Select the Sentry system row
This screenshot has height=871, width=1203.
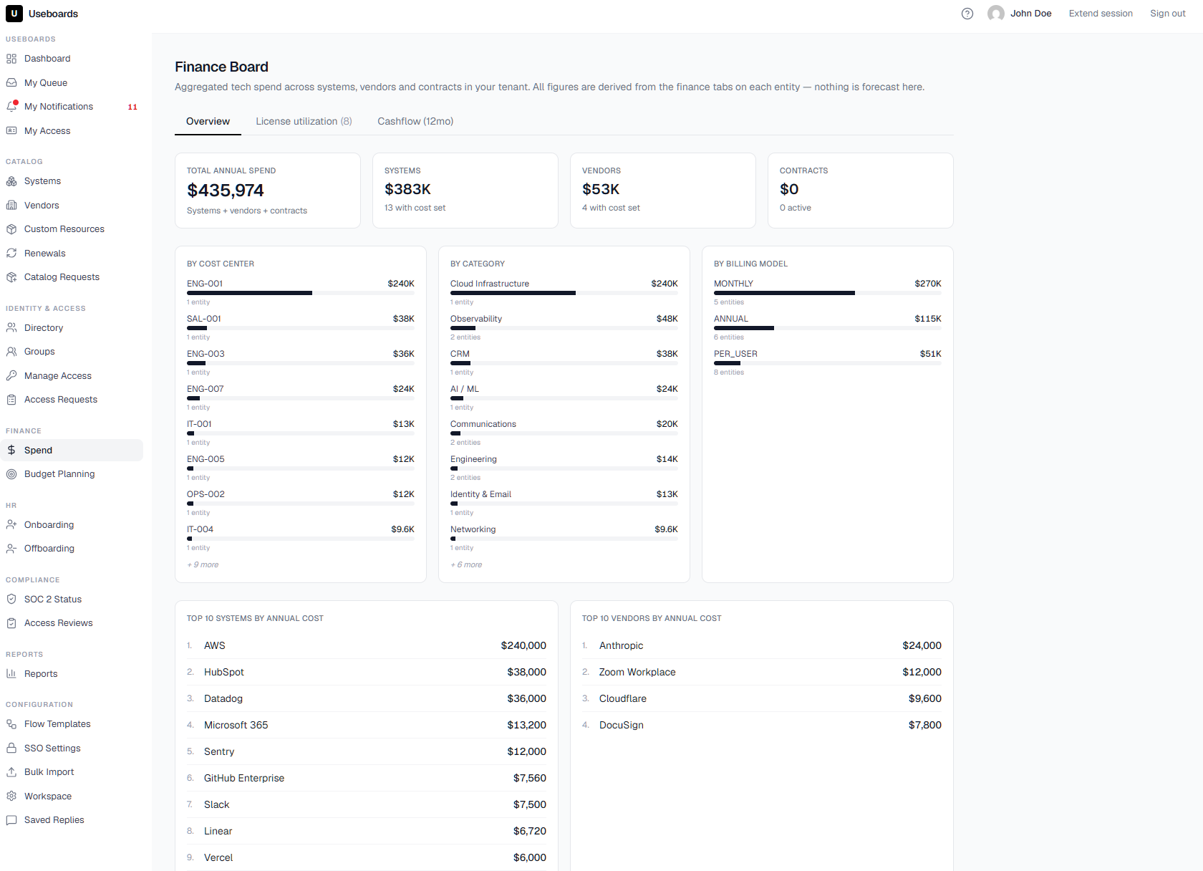367,752
